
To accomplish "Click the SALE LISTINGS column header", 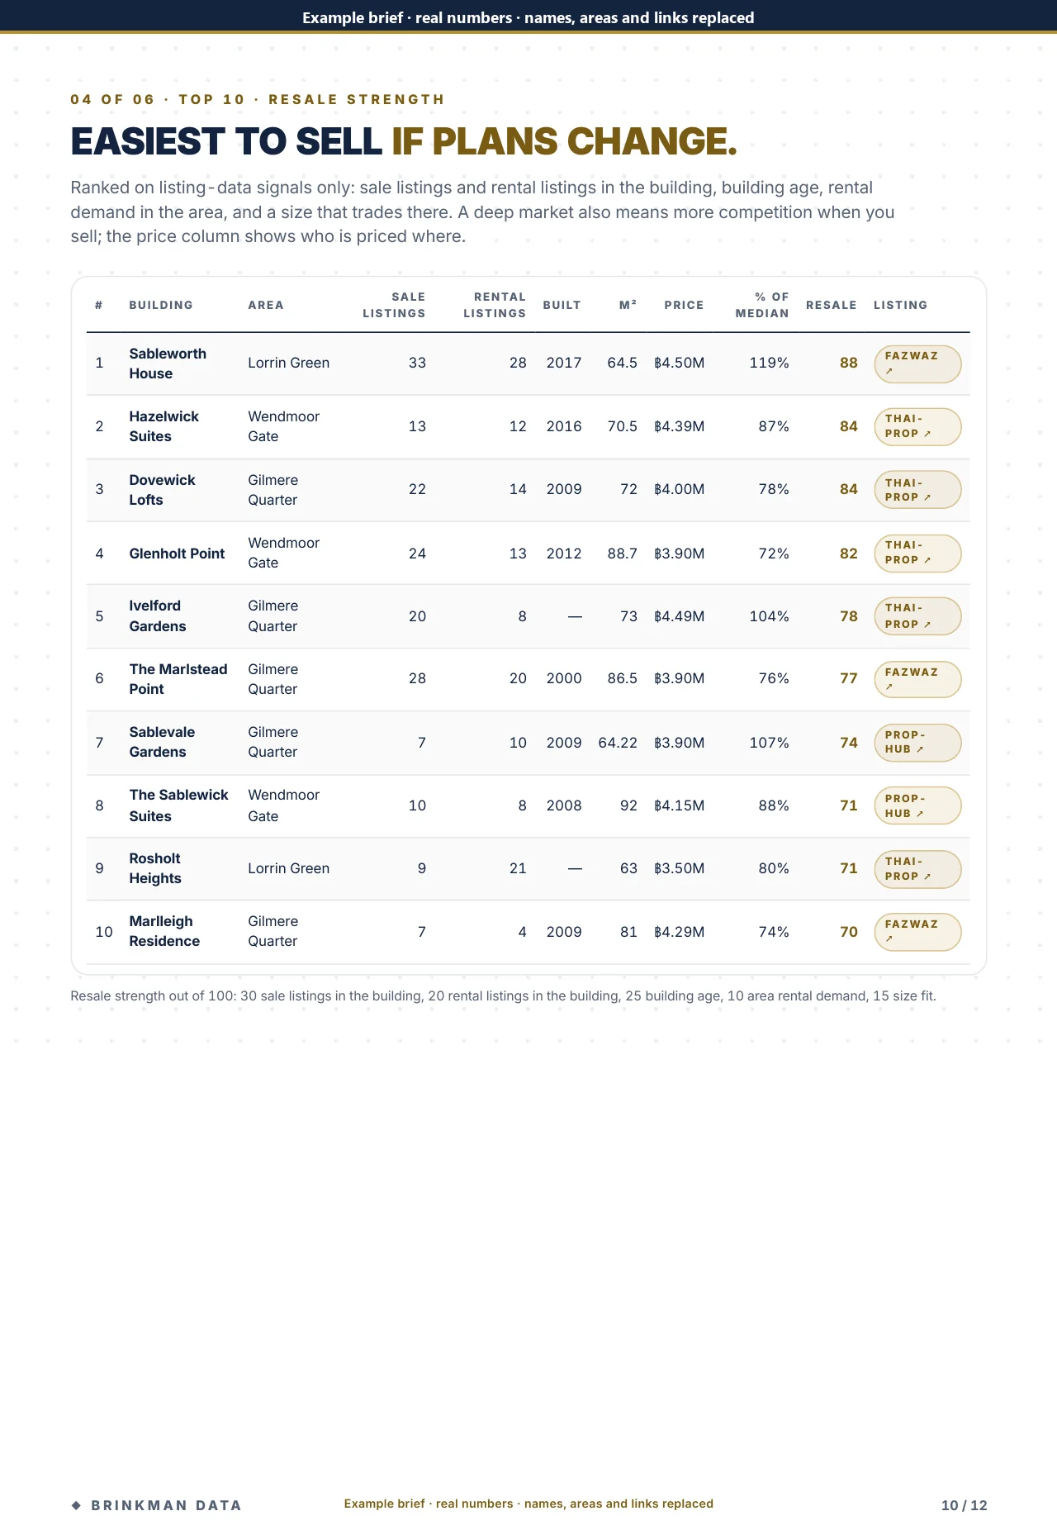I will click(x=394, y=305).
